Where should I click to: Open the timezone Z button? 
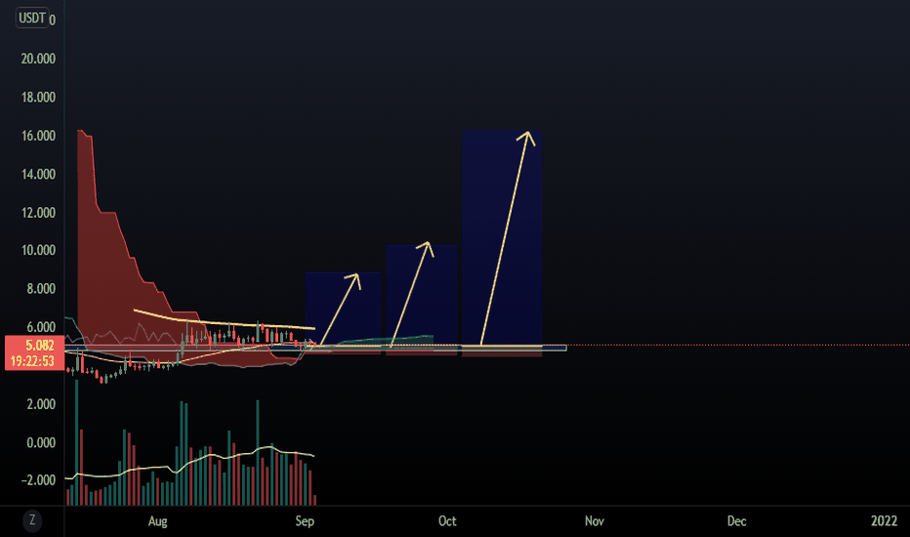tap(32, 520)
